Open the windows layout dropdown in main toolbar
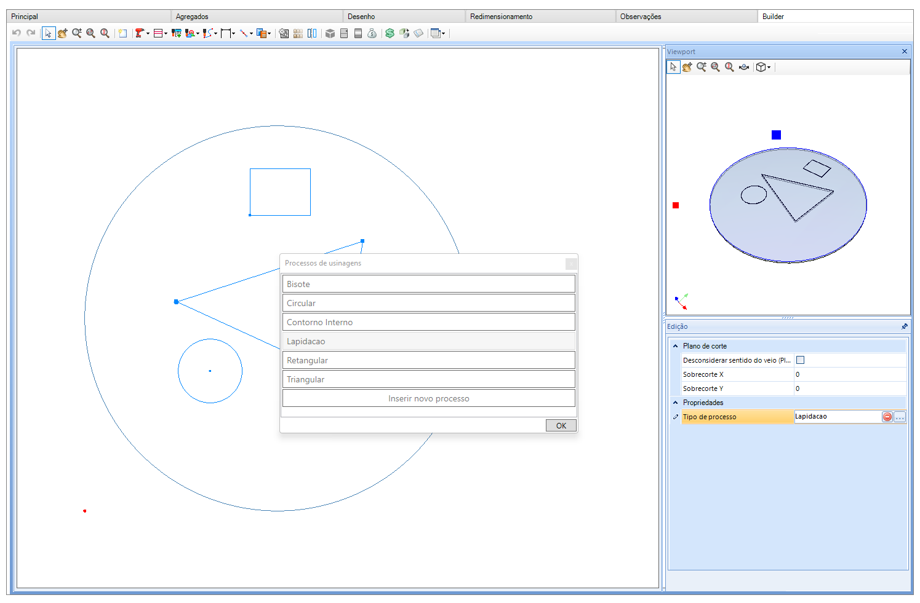Screen dimensions: 920x603 (444, 34)
